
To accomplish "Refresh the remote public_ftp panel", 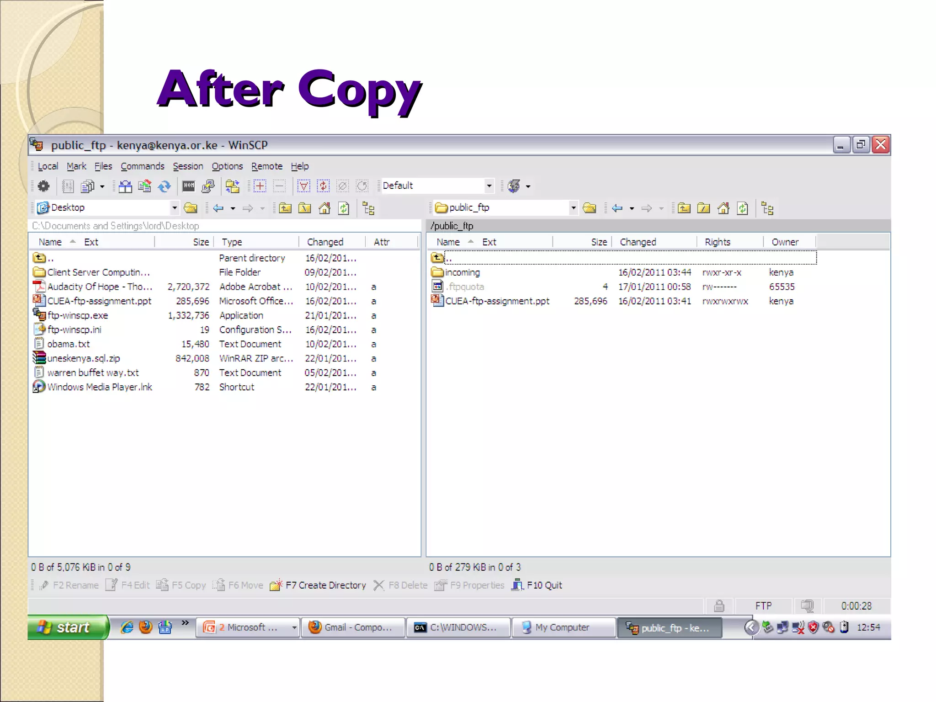I will pos(743,208).
